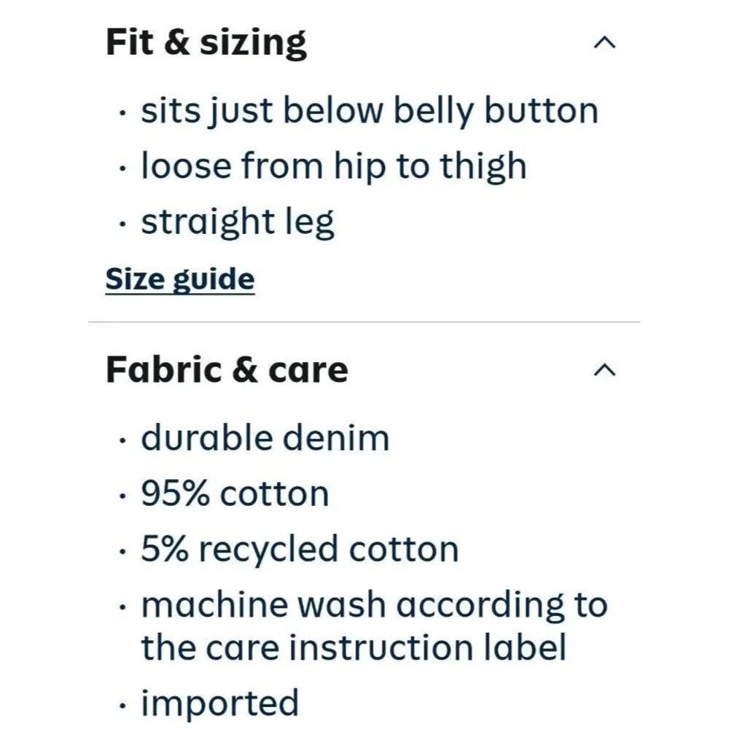Click the bullet dot before 'durable denim'
This screenshot has height=729, width=729.
(122, 440)
